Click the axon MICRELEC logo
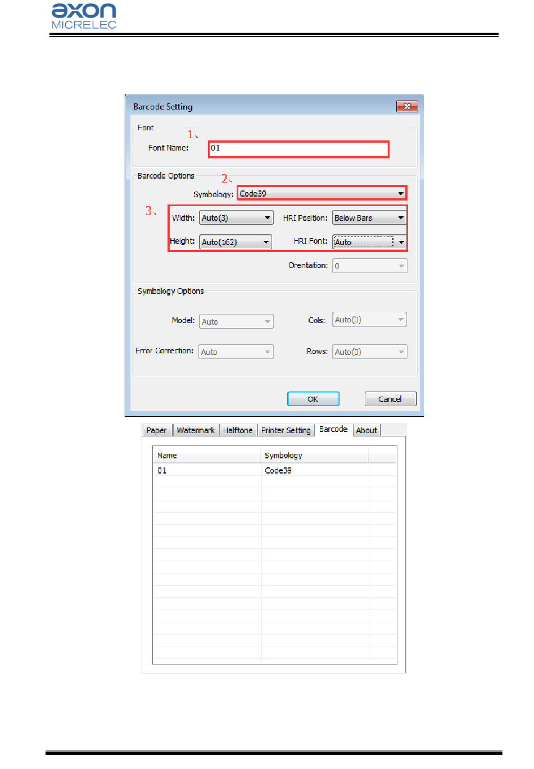The width and height of the screenshot is (534, 769). click(84, 16)
